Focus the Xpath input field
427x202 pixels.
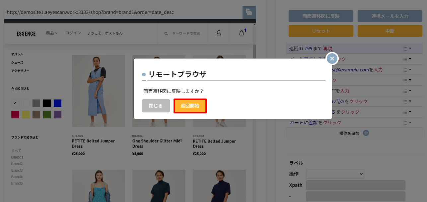[356, 185]
